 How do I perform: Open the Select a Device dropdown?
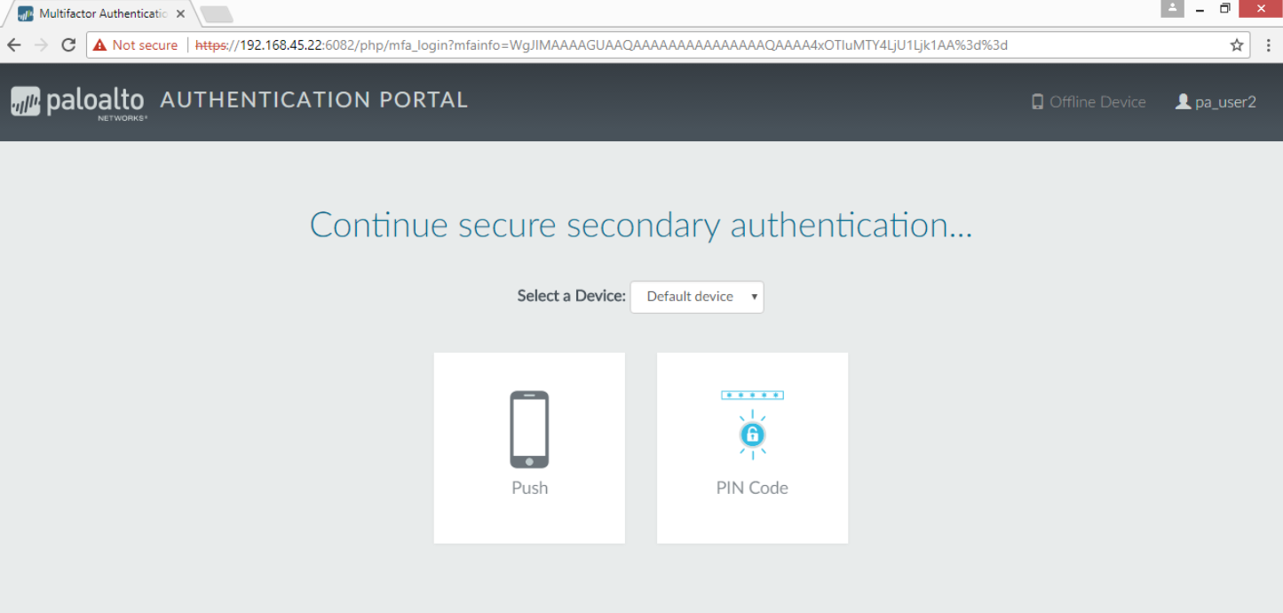[x=697, y=297]
